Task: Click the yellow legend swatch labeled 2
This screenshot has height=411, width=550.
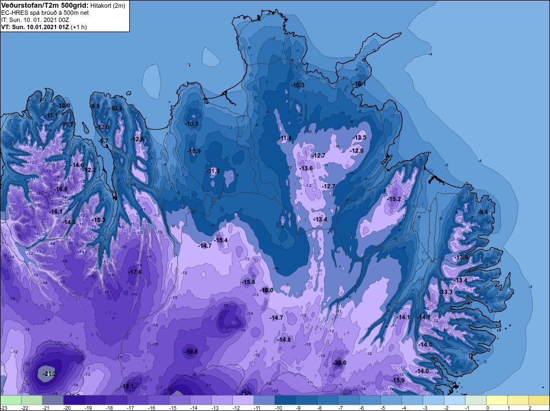Action: coord(539,400)
